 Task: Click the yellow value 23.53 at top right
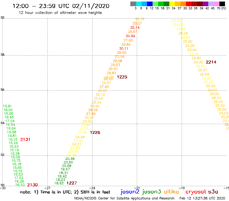(176, 21)
